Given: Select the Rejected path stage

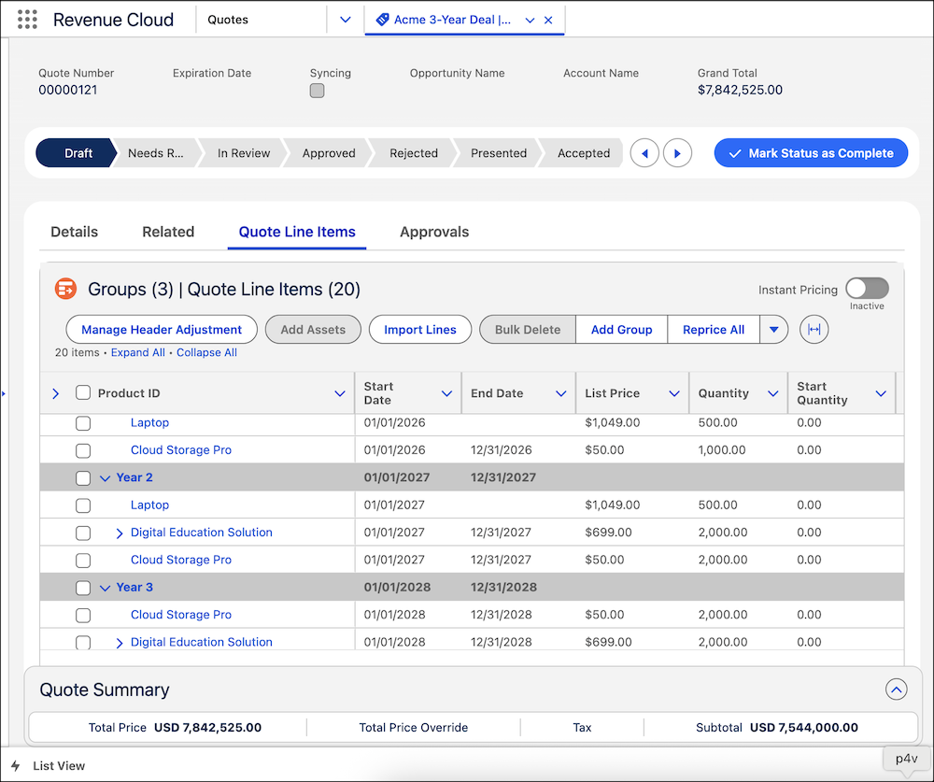Looking at the screenshot, I should pos(414,153).
